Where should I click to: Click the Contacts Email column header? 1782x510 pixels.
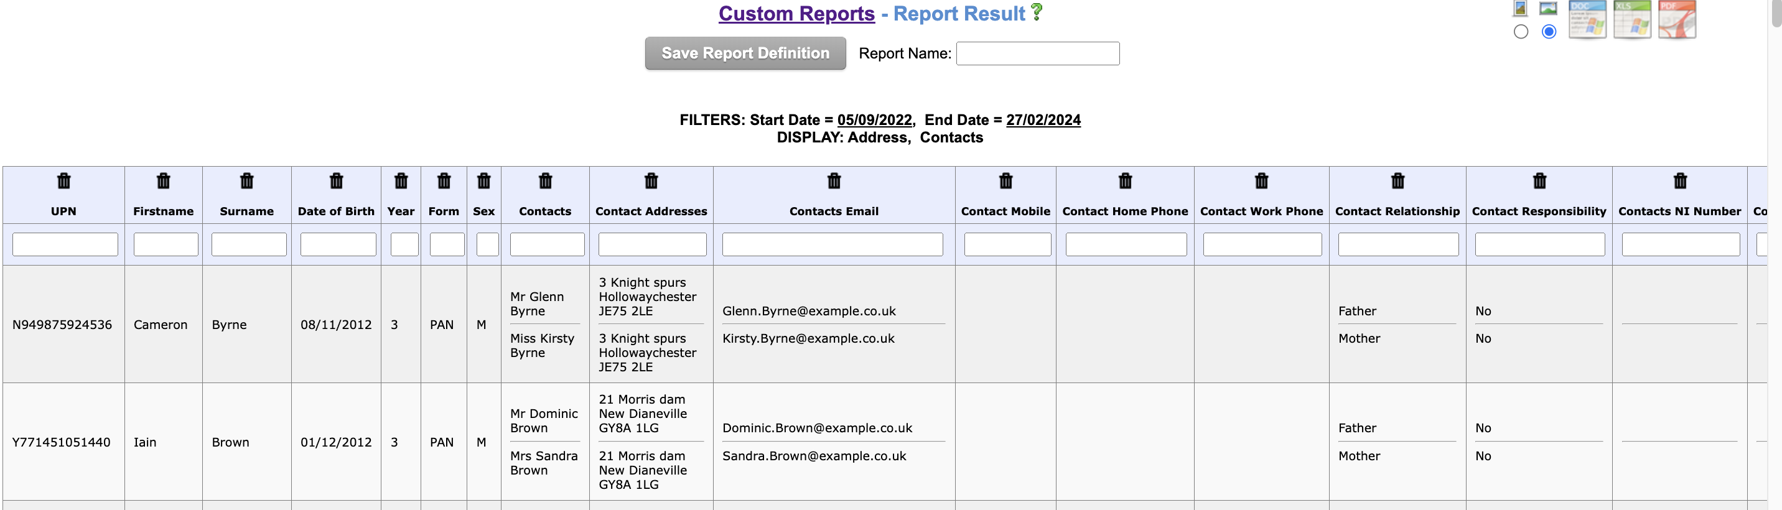[x=834, y=211]
